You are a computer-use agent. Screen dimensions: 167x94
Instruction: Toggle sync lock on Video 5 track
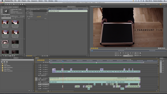[x=40, y=65]
